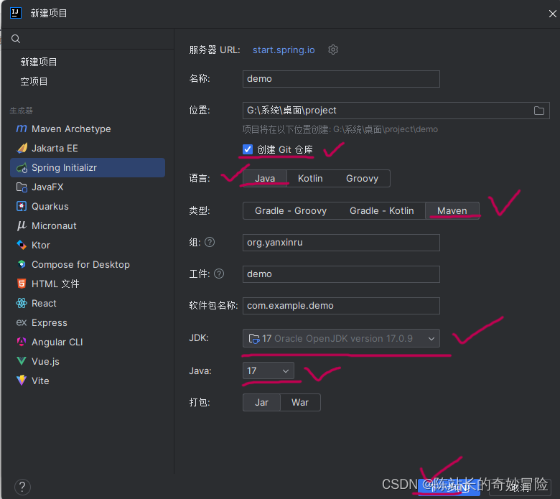Image resolution: width=560 pixels, height=499 pixels.
Task: Select the Angular CLI generator entry
Action: point(88,342)
